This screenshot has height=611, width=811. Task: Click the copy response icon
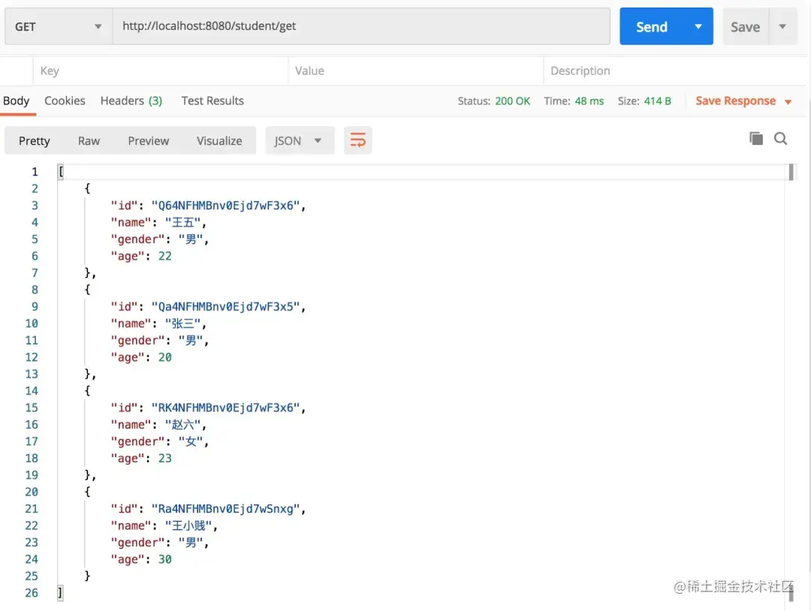[x=756, y=138]
